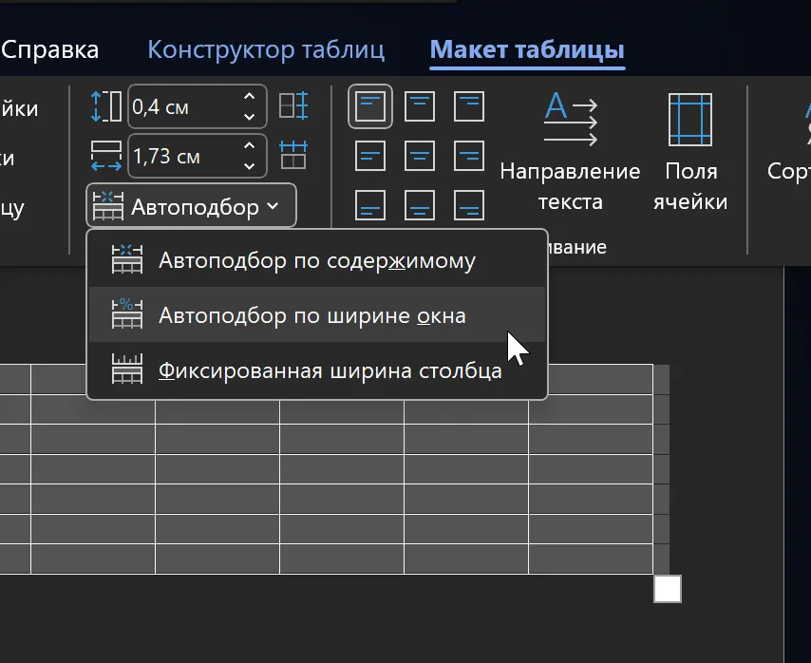Align cell text top right
The height and width of the screenshot is (663, 811).
click(x=468, y=106)
